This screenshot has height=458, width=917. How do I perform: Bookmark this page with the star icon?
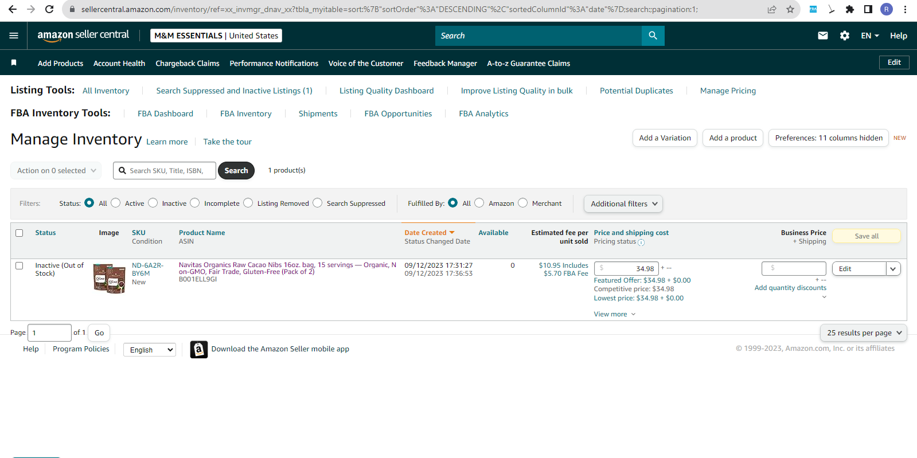pyautogui.click(x=790, y=9)
